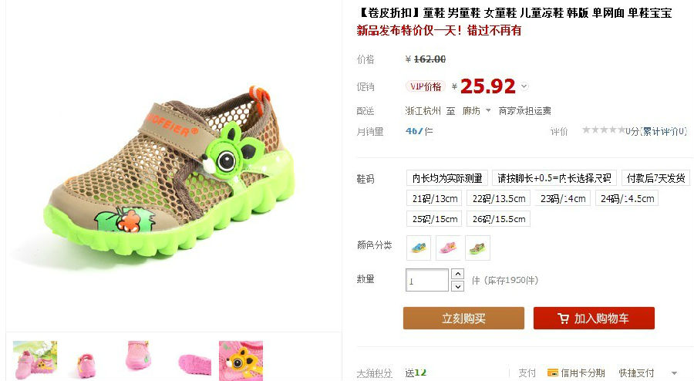Screen dimensions: 694x381
Task: Increase quantity with the up arrow
Action: point(457,274)
